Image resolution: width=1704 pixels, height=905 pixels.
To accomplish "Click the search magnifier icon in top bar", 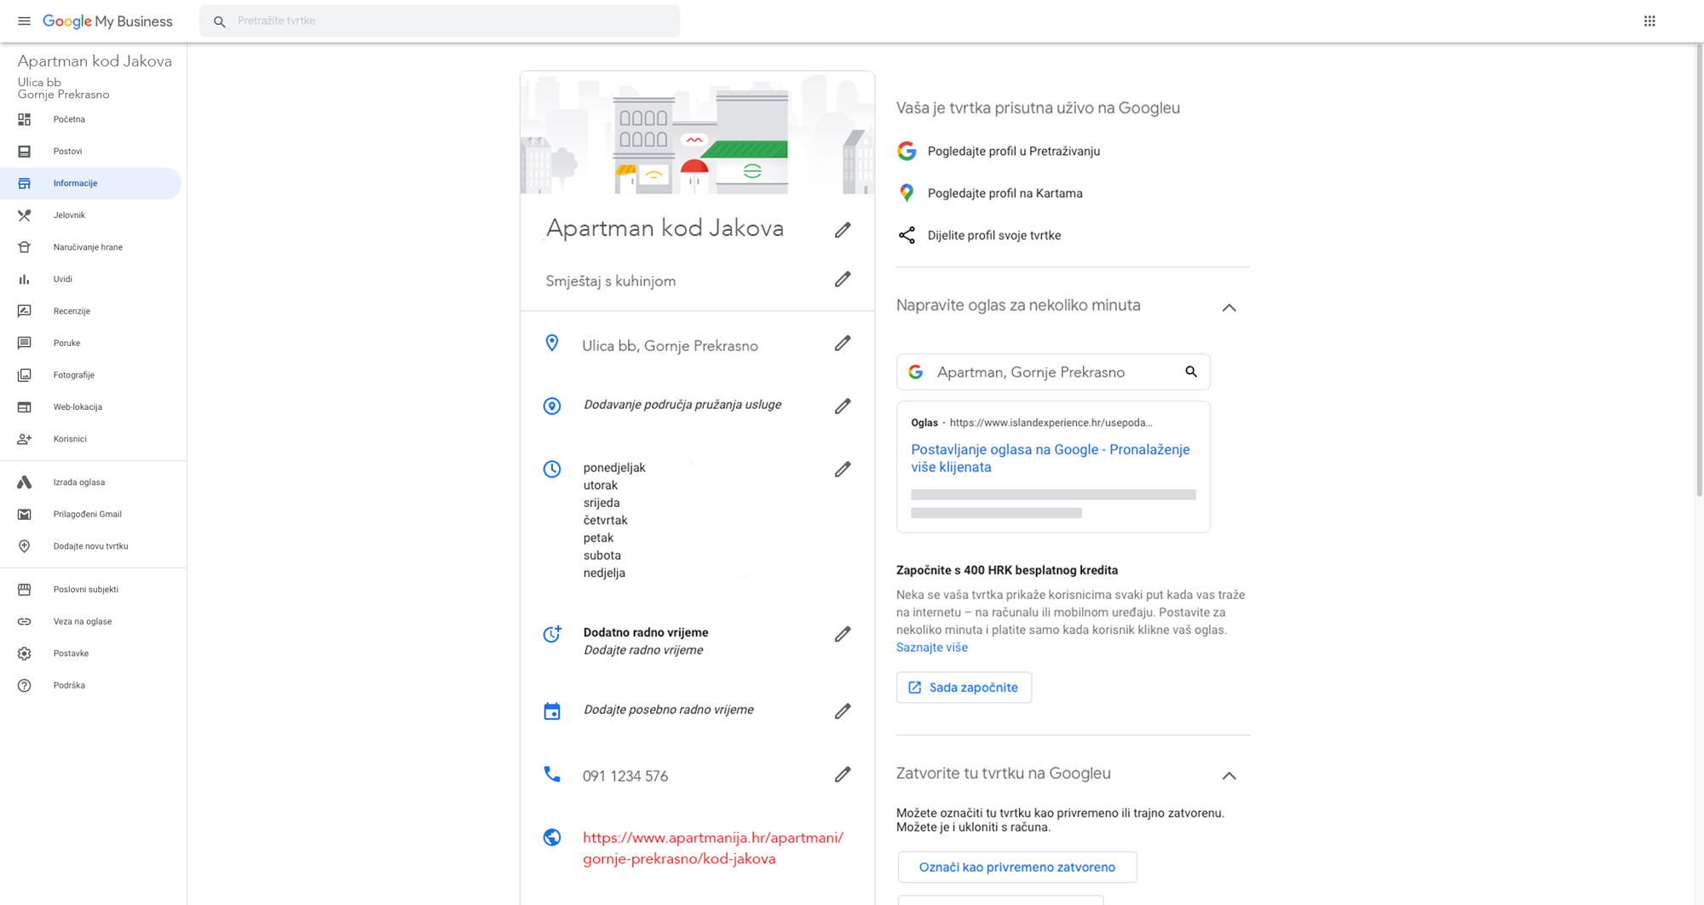I will (220, 21).
